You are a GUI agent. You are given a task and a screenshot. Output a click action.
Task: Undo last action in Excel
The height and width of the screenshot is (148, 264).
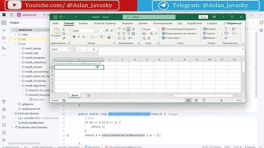[61, 17]
